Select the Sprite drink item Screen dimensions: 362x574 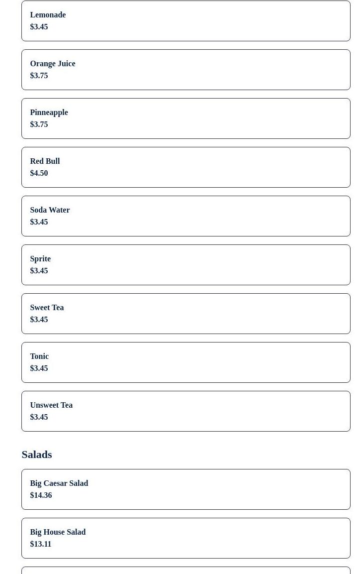point(185,265)
